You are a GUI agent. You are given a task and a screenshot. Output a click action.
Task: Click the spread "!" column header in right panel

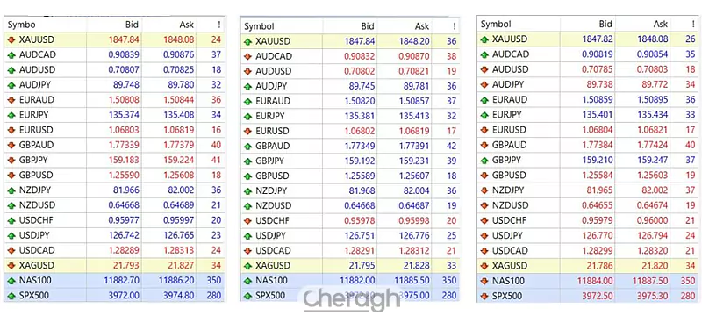pos(693,25)
